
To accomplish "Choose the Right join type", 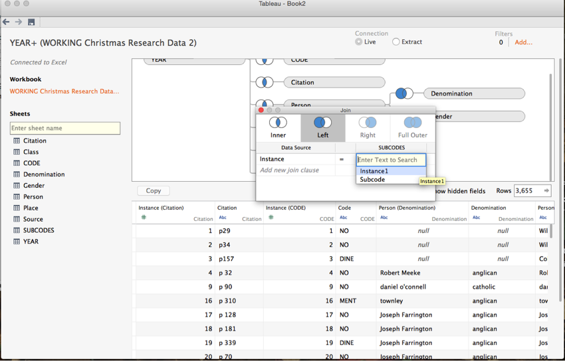I will 368,128.
